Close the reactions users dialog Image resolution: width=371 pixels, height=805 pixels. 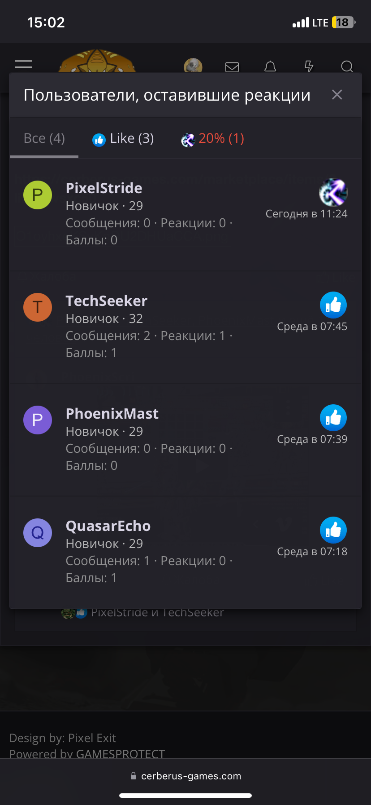tap(337, 94)
